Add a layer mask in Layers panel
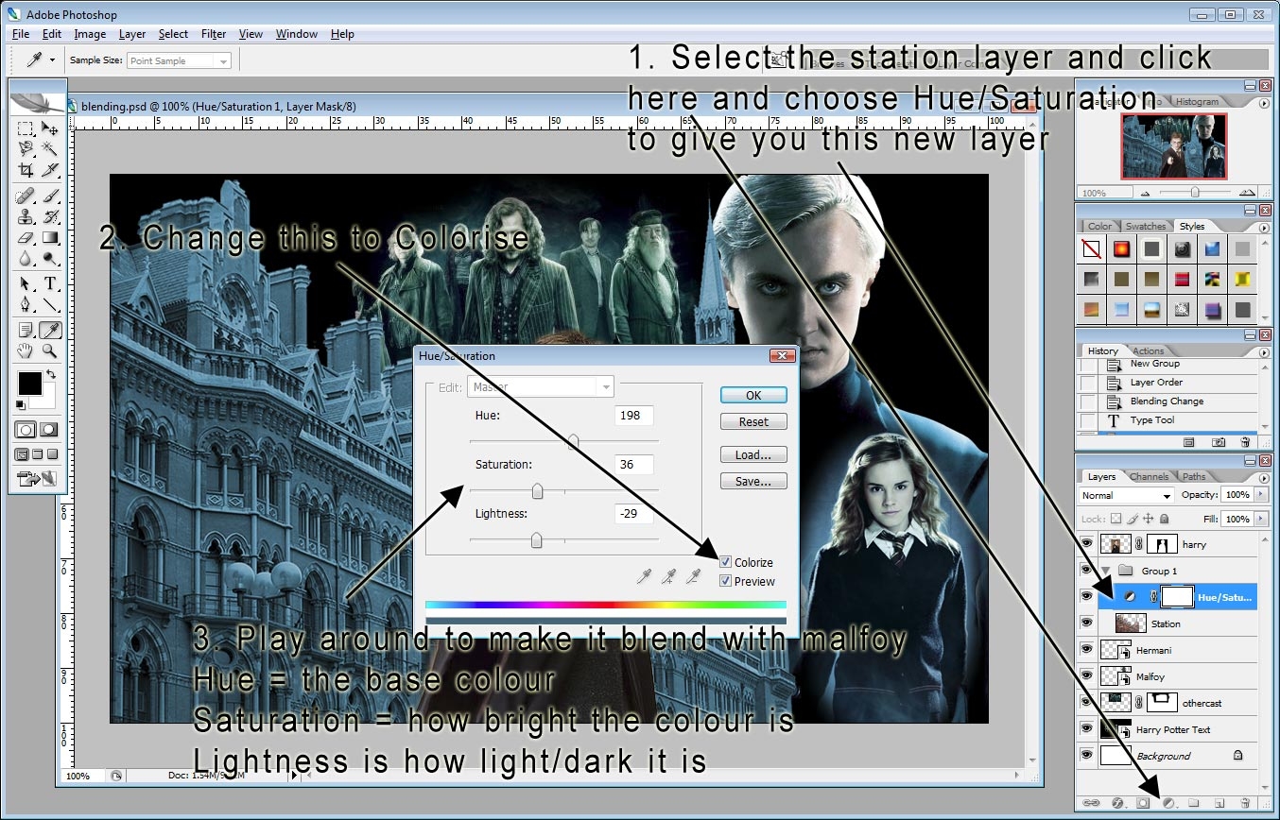This screenshot has width=1280, height=820. (x=1142, y=802)
